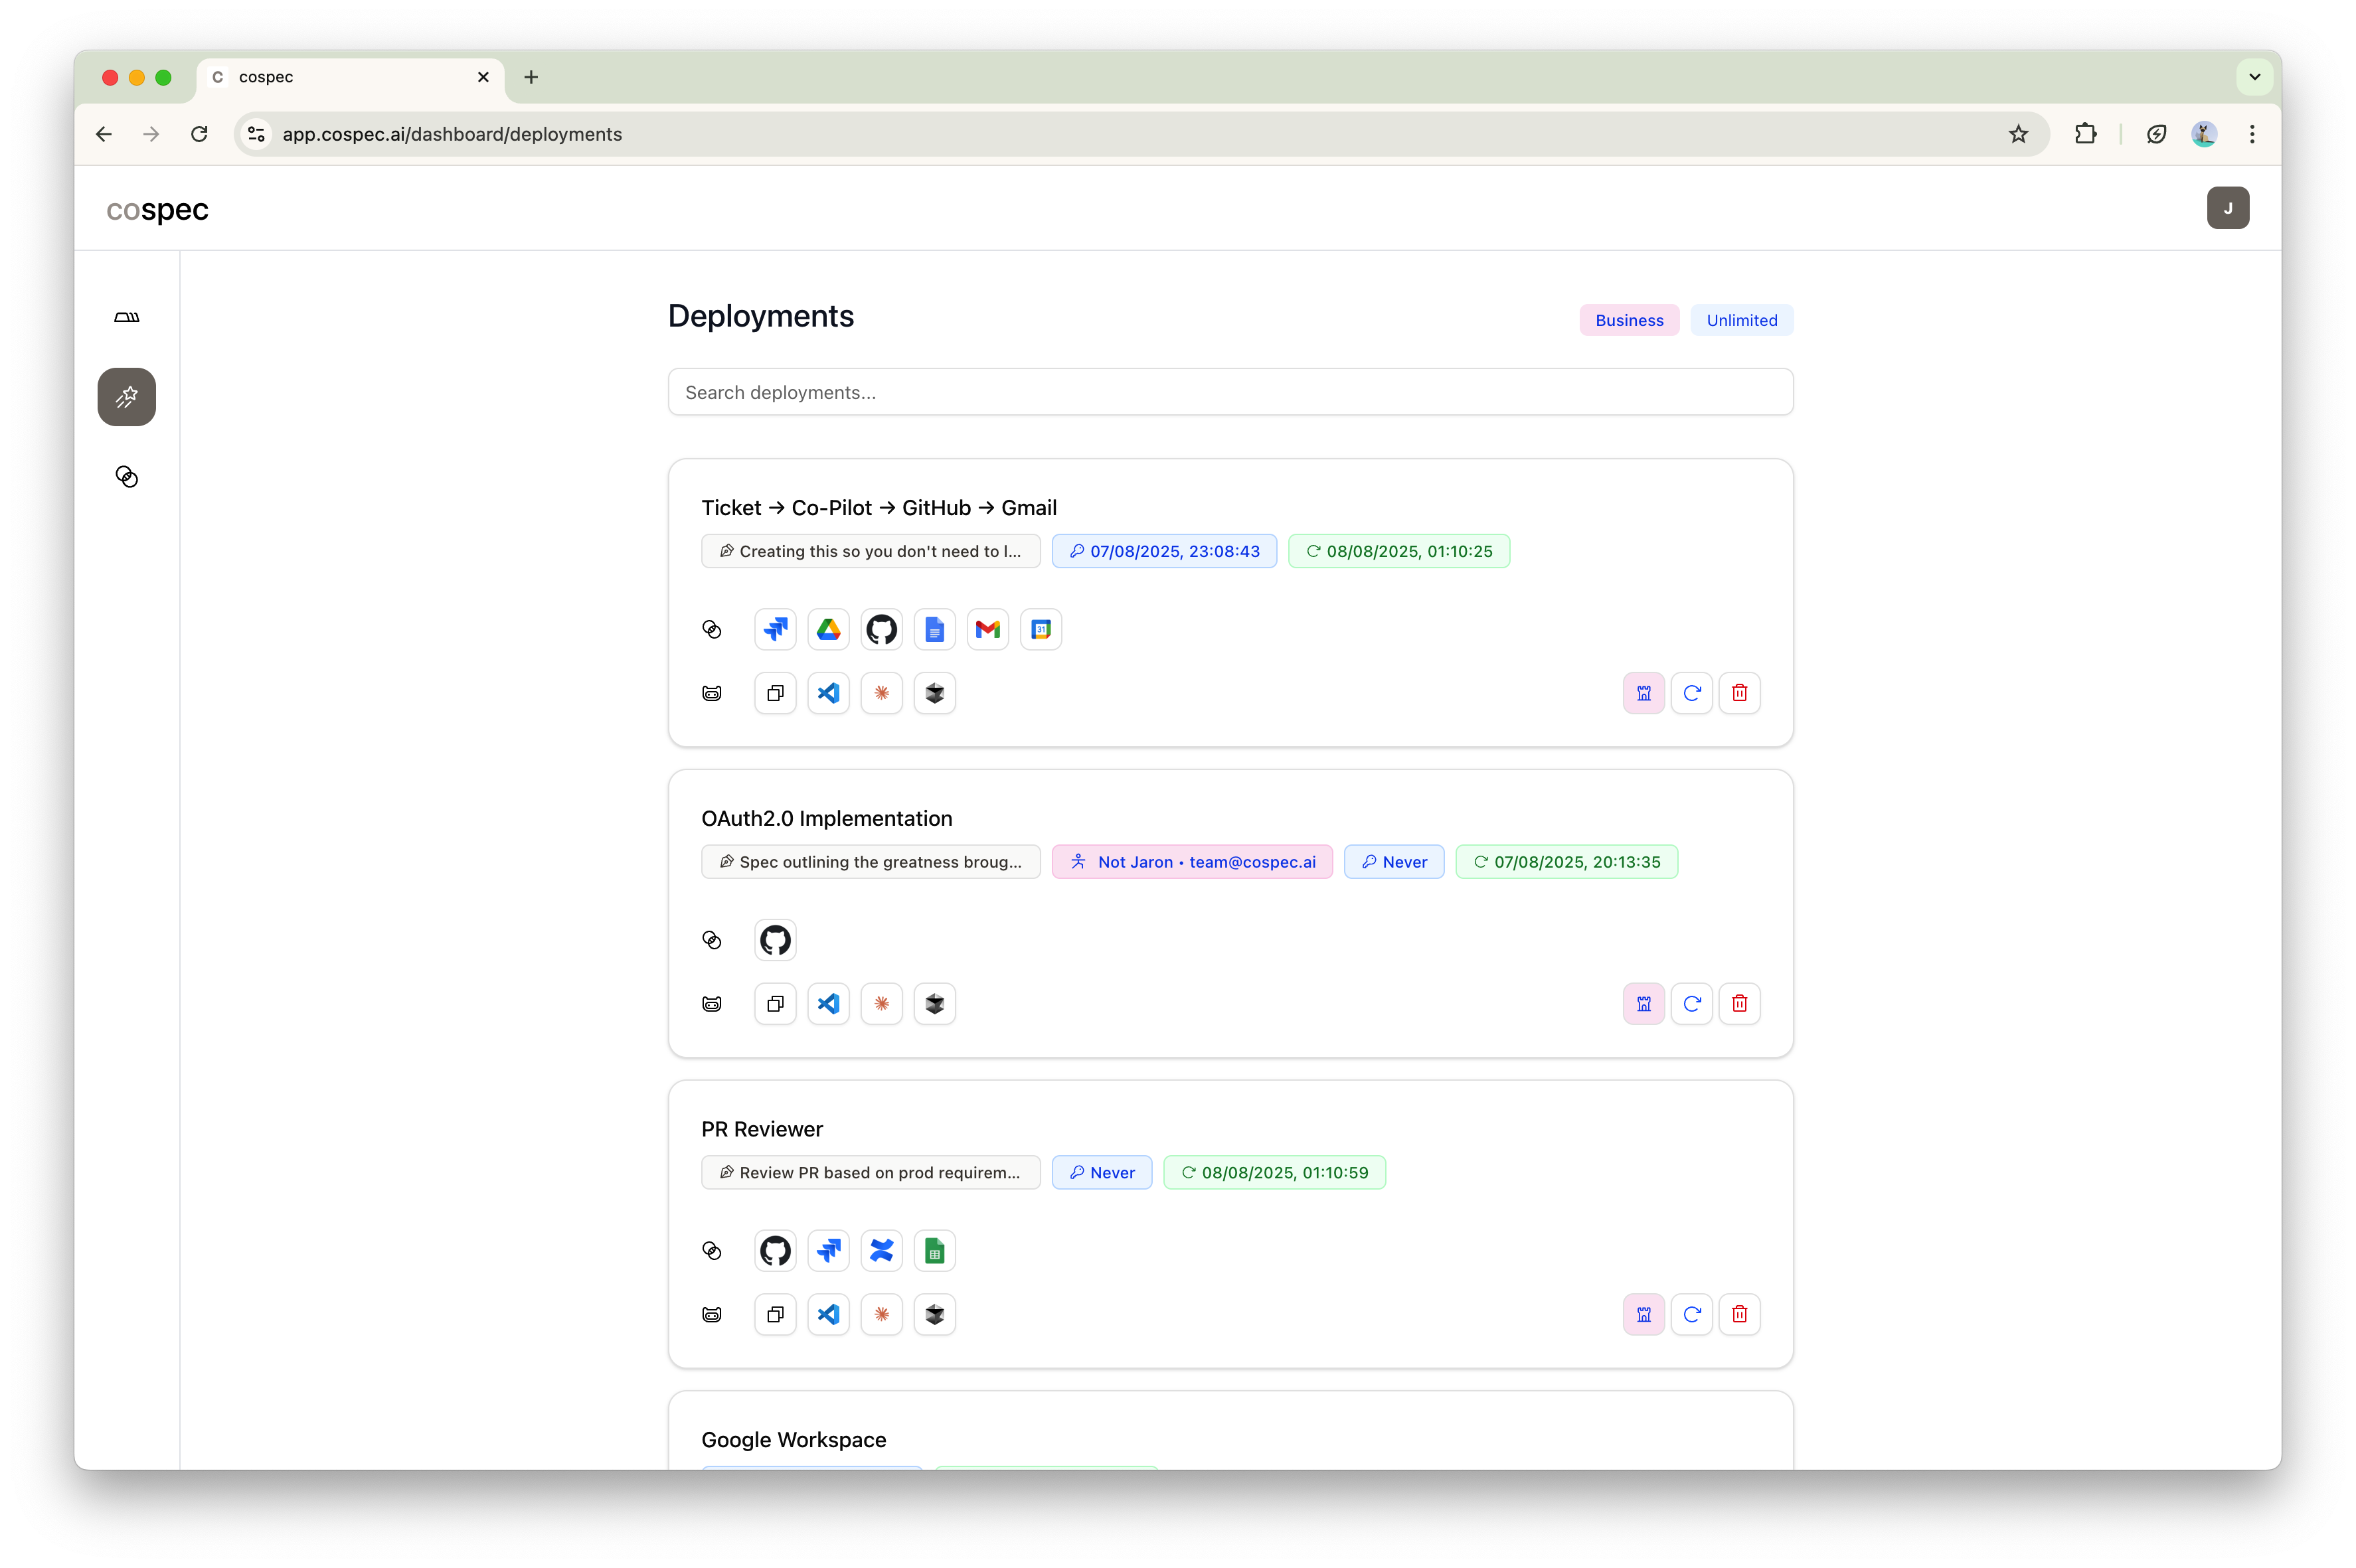
Task: Click Claude icon in OAuth2.0 Implementation card
Action: click(x=881, y=1004)
